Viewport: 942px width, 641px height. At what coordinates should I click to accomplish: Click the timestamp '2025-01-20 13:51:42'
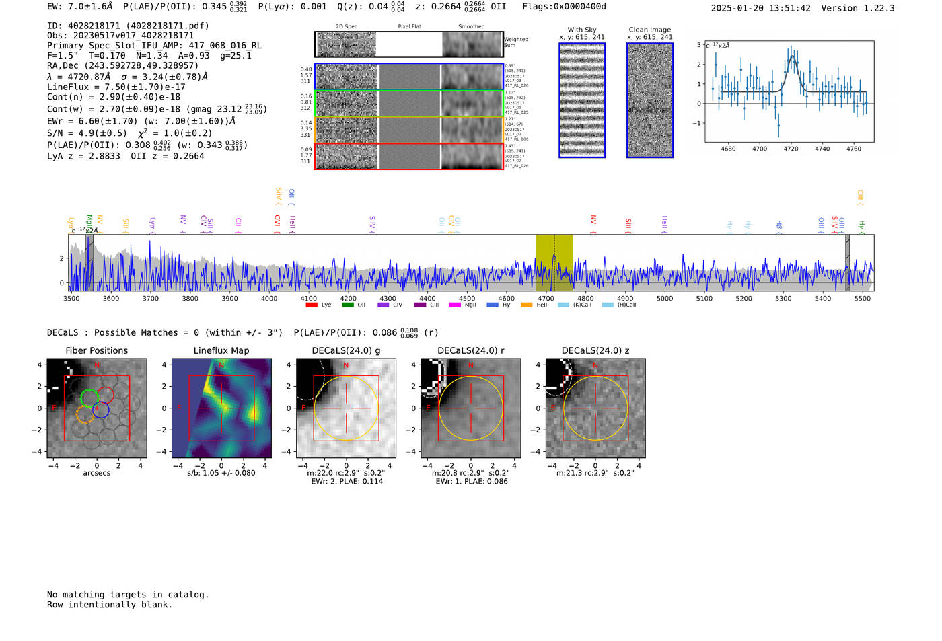tap(760, 8)
